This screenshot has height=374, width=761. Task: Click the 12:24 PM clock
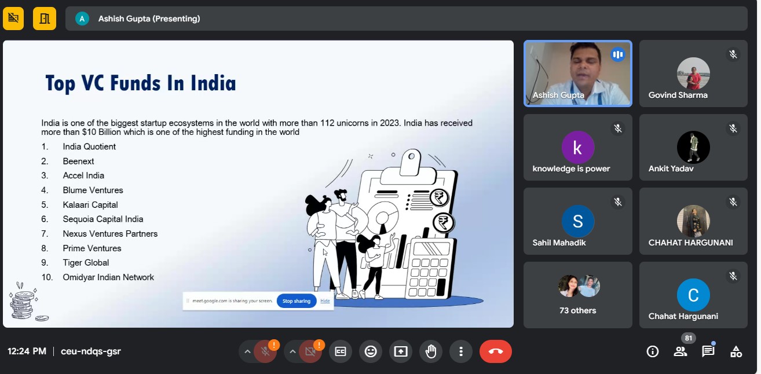(27, 351)
